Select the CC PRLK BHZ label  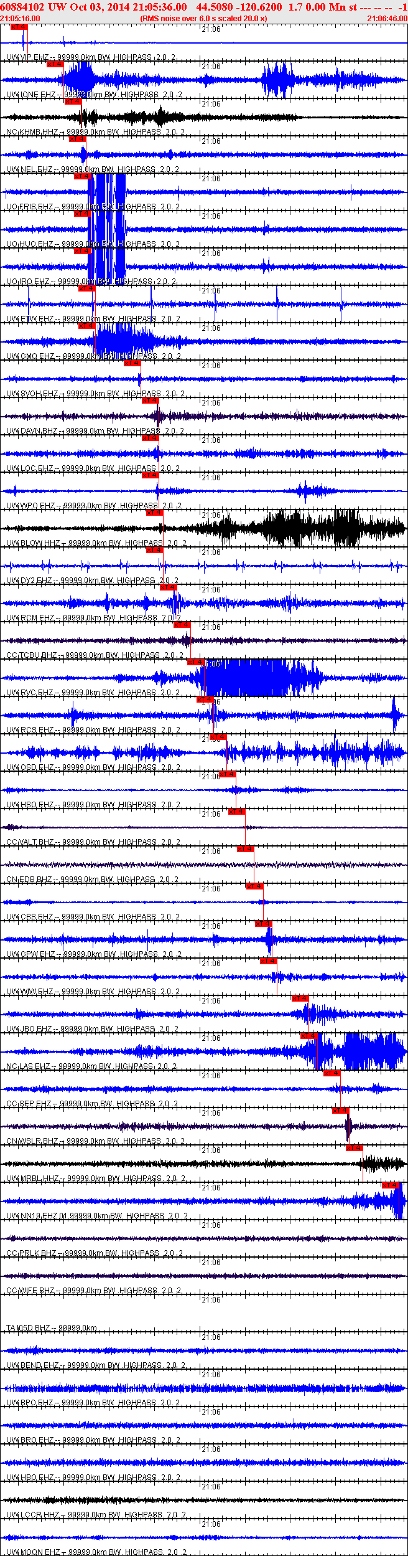[x=95, y=1253]
